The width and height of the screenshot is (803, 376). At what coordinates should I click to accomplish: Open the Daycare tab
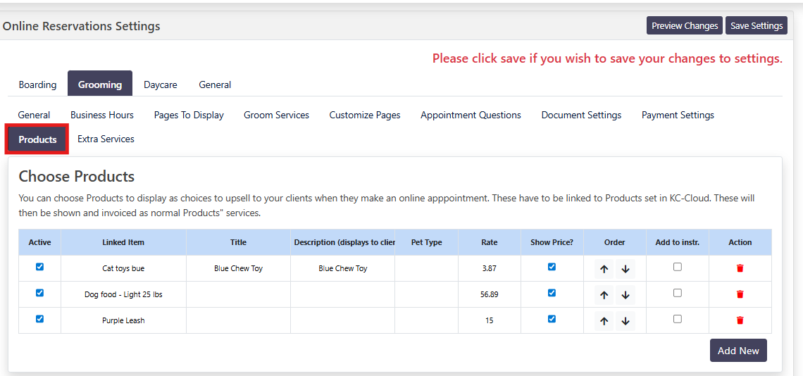pyautogui.click(x=160, y=84)
